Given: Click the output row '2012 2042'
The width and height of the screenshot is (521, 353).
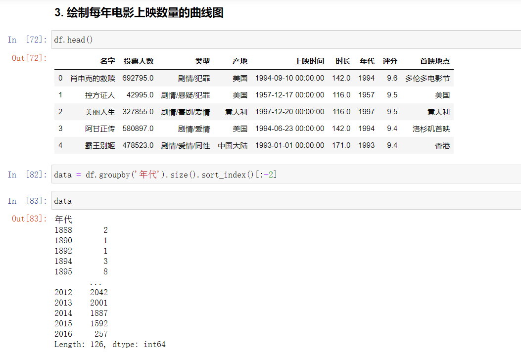Looking at the screenshot, I should click(81, 292).
